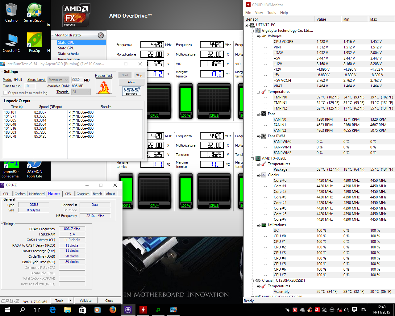Collapse the Clocks node in HWMonitor
Viewport: 395px width, 316px height.
click(x=258, y=175)
